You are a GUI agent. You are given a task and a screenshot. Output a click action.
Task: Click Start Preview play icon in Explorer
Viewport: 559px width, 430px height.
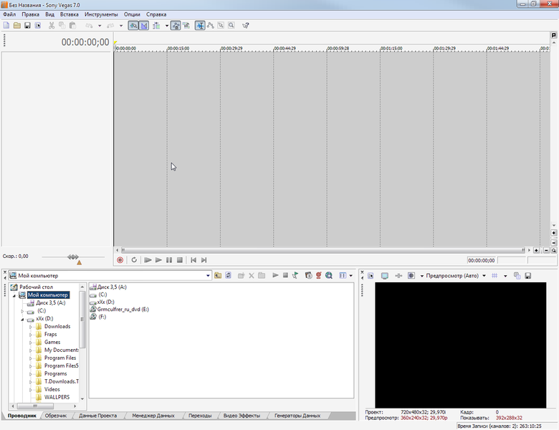275,276
